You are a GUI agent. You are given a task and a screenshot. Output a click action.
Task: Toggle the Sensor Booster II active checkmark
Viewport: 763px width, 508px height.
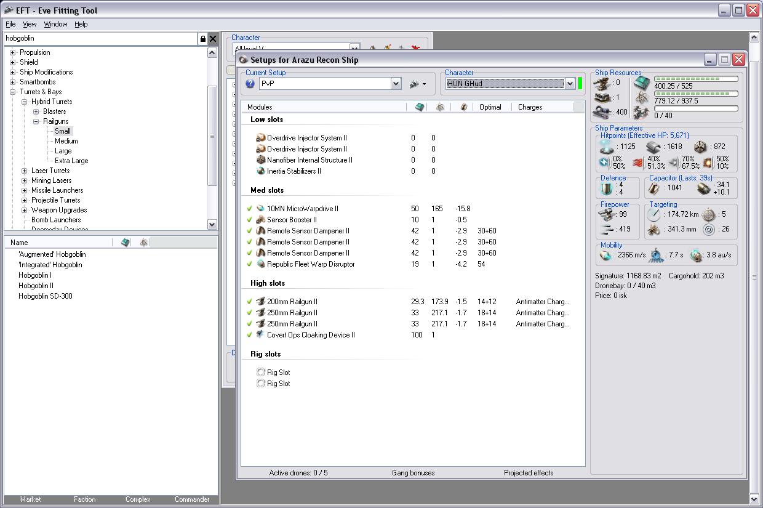click(249, 220)
